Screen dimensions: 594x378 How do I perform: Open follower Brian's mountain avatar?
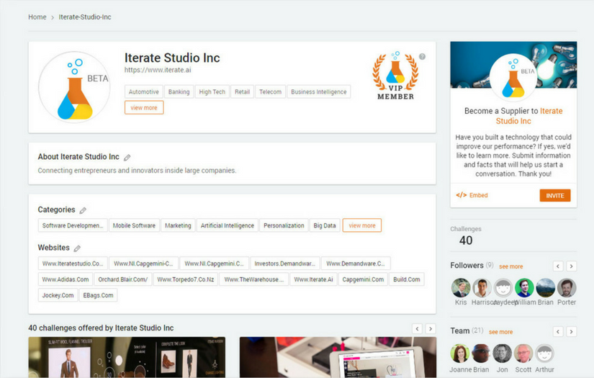[546, 288]
